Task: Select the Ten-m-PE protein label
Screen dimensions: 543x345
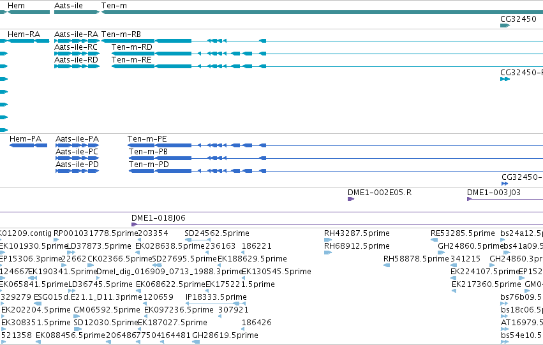Action: 147,139
